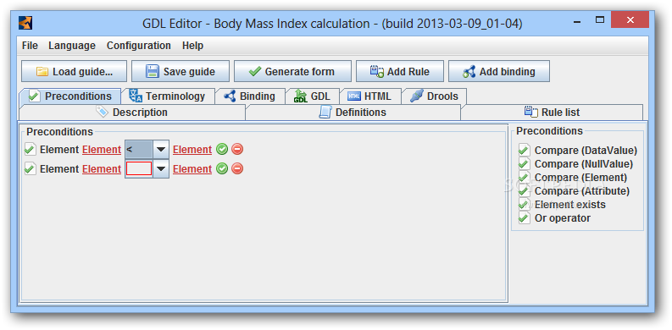This screenshot has height=330, width=672.
Task: Click the red remove icon on second precondition row
Action: tap(237, 168)
